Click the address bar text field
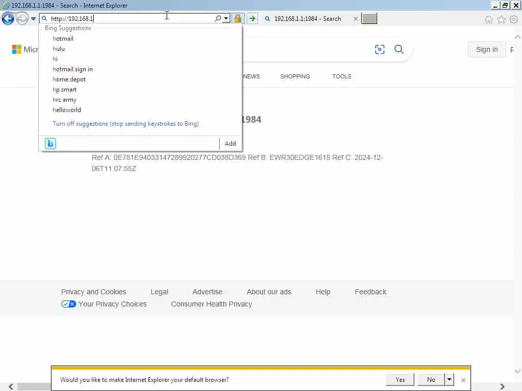 (132, 19)
